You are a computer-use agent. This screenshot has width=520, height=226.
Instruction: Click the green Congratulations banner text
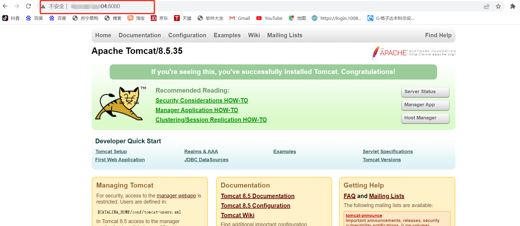coord(273,72)
